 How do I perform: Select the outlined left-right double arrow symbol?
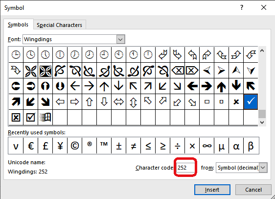[x=119, y=101]
